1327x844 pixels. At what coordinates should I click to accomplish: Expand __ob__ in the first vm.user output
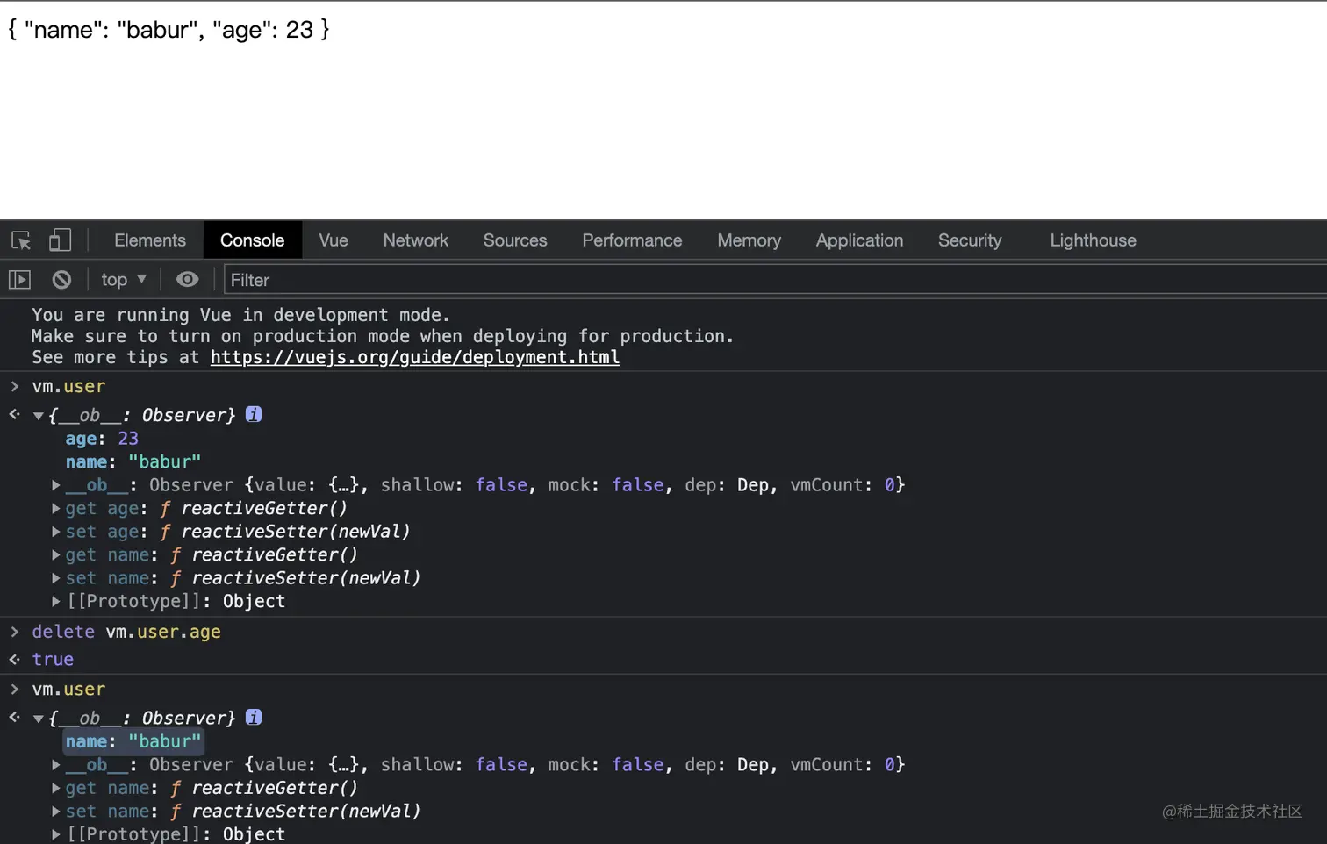click(56, 485)
